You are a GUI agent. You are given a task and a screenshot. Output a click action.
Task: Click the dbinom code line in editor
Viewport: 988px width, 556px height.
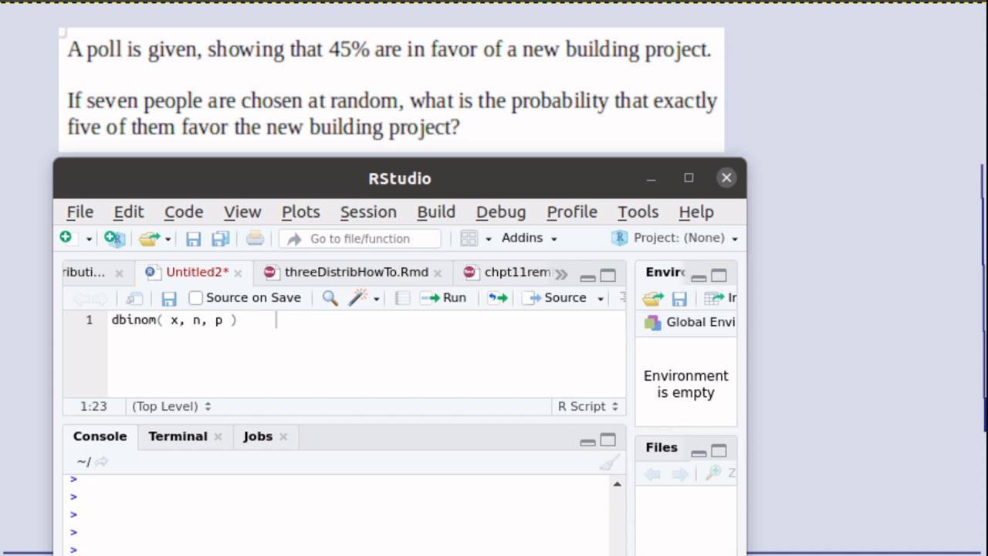coord(174,320)
